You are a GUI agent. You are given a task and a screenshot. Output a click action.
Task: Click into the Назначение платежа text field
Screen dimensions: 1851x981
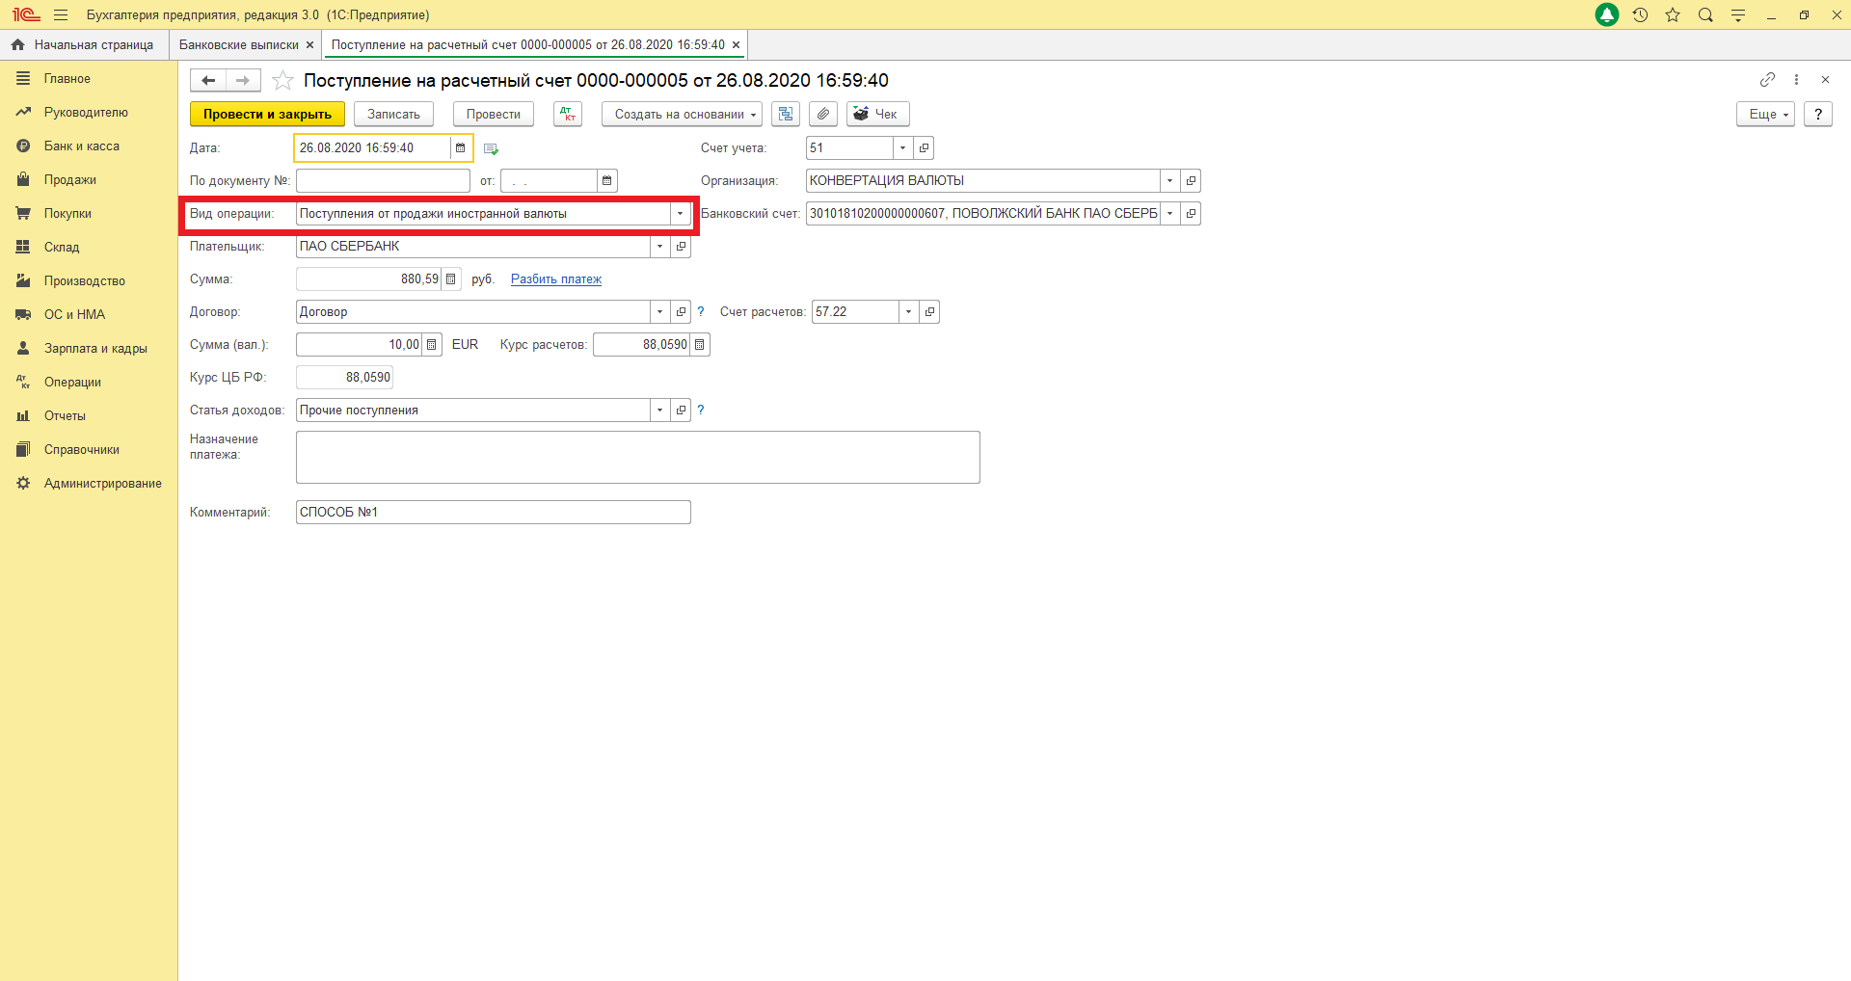click(637, 457)
